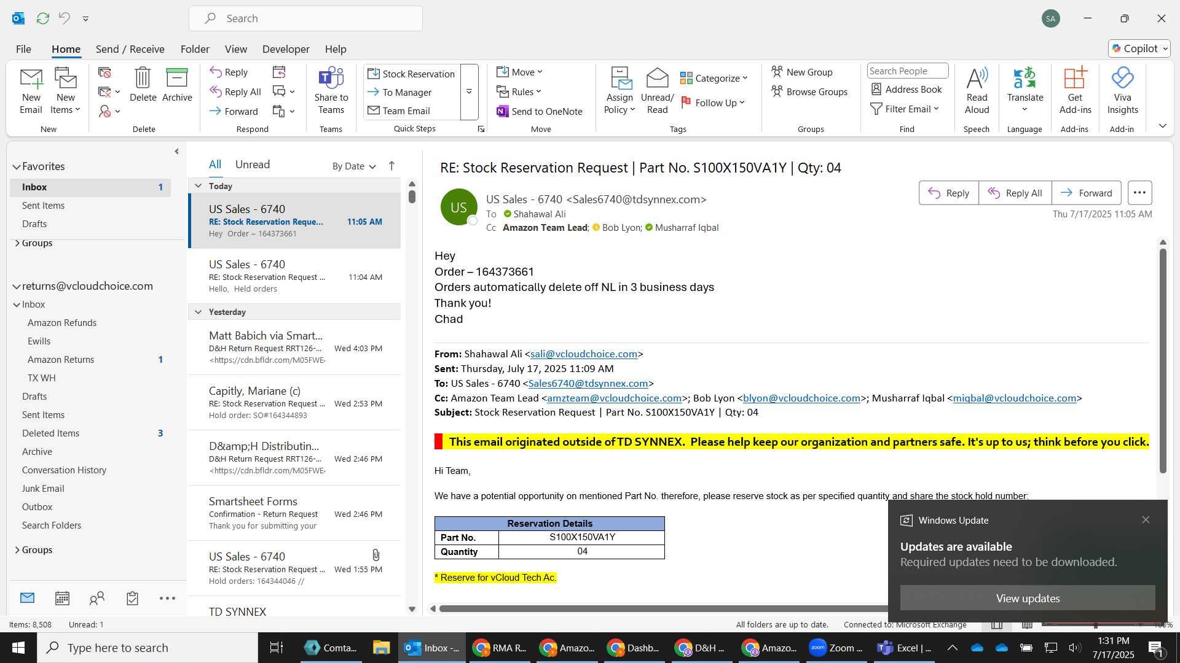Switch to Tasks view in bottom navigation
This screenshot has height=663, width=1180.
coord(132,598)
